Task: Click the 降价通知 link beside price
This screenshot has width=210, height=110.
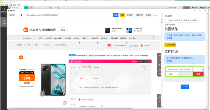Action: coord(96,67)
